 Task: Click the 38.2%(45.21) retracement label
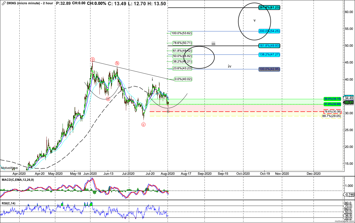(182, 62)
